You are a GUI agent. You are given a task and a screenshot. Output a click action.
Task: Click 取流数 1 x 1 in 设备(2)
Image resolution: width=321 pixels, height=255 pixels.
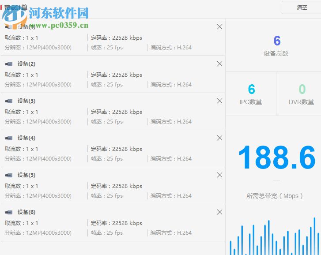click(22, 75)
